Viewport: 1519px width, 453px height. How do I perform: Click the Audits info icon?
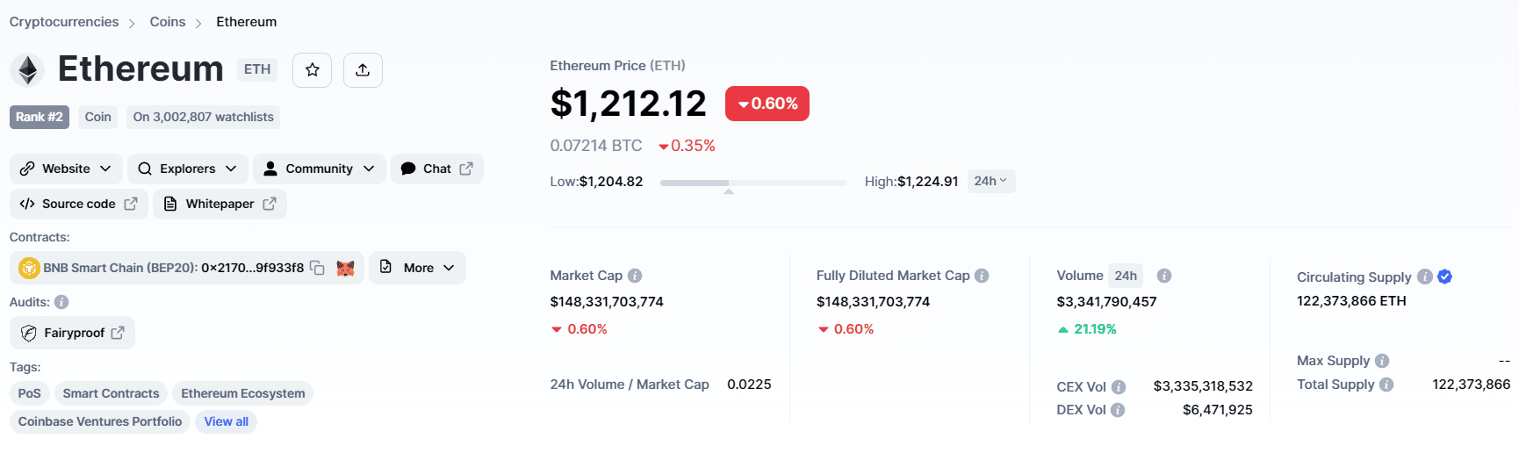tap(61, 302)
